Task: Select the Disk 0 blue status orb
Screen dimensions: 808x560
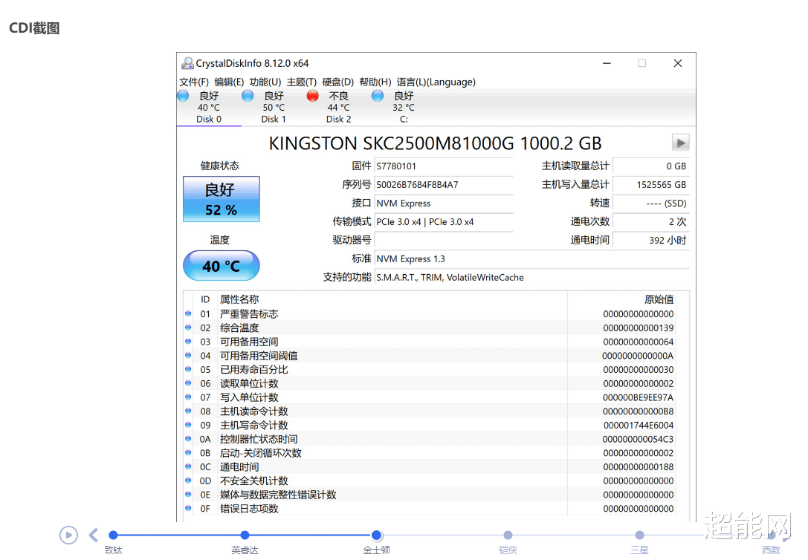Action: click(183, 96)
